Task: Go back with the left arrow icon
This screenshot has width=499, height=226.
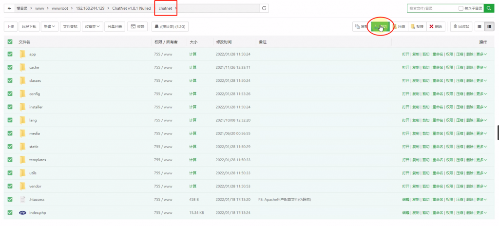Action: pyautogui.click(x=10, y=8)
